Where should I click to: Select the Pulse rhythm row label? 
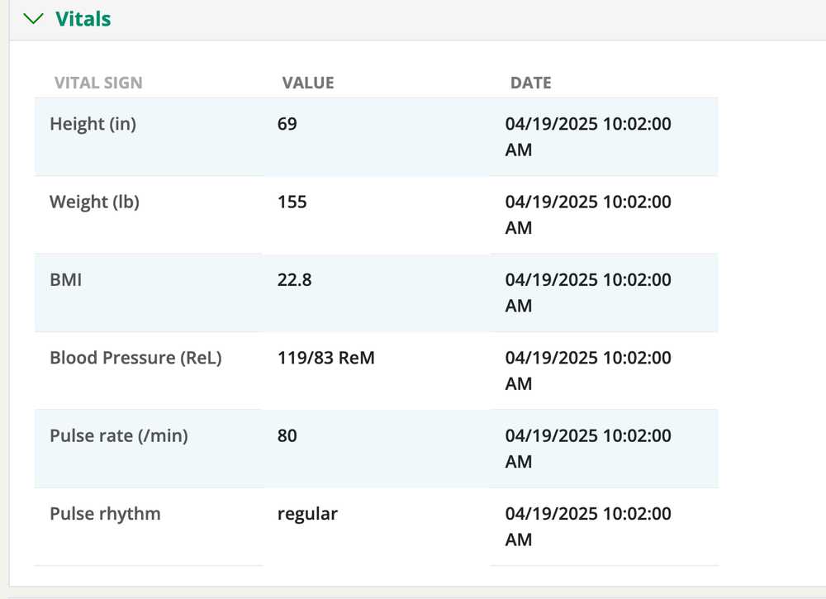click(105, 513)
